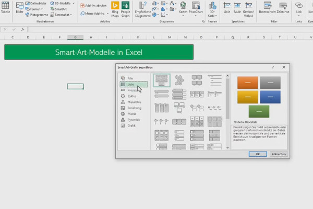
Task: Open dialog help question mark
Action: click(273, 67)
